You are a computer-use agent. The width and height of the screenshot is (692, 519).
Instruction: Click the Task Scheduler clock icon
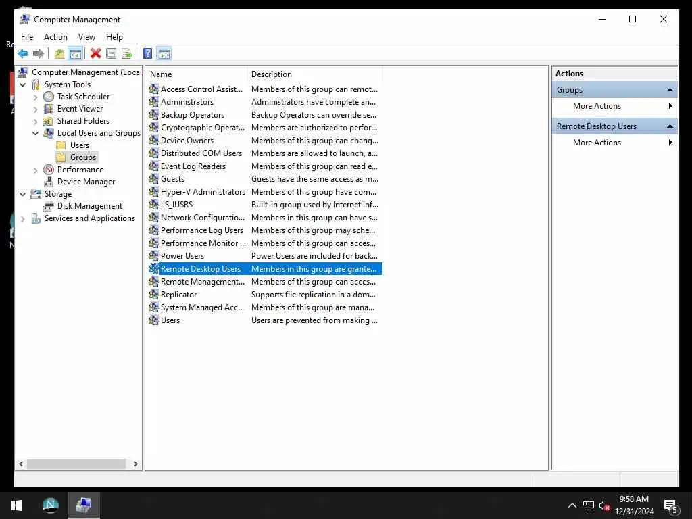coord(49,97)
